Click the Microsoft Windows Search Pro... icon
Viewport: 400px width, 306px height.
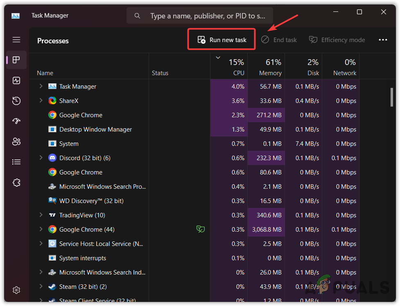(x=52, y=187)
